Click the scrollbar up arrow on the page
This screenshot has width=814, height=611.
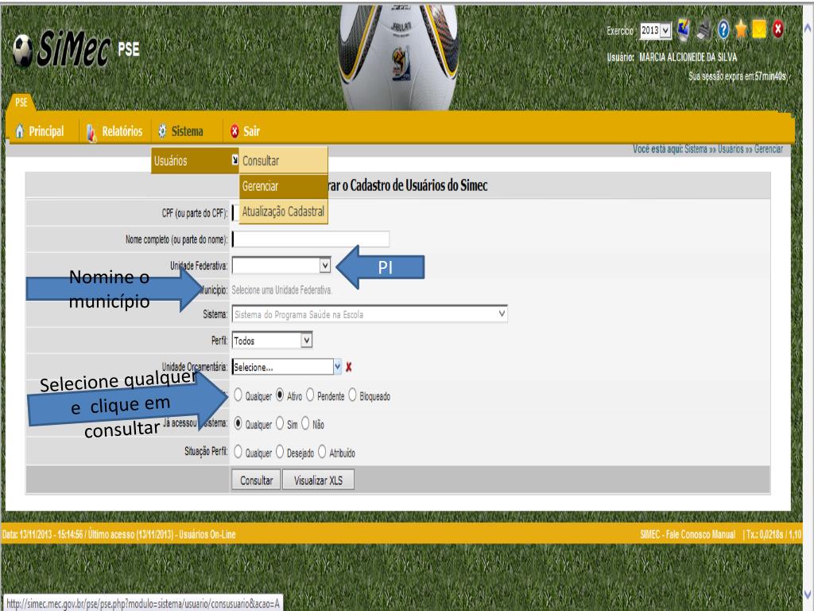(x=808, y=29)
